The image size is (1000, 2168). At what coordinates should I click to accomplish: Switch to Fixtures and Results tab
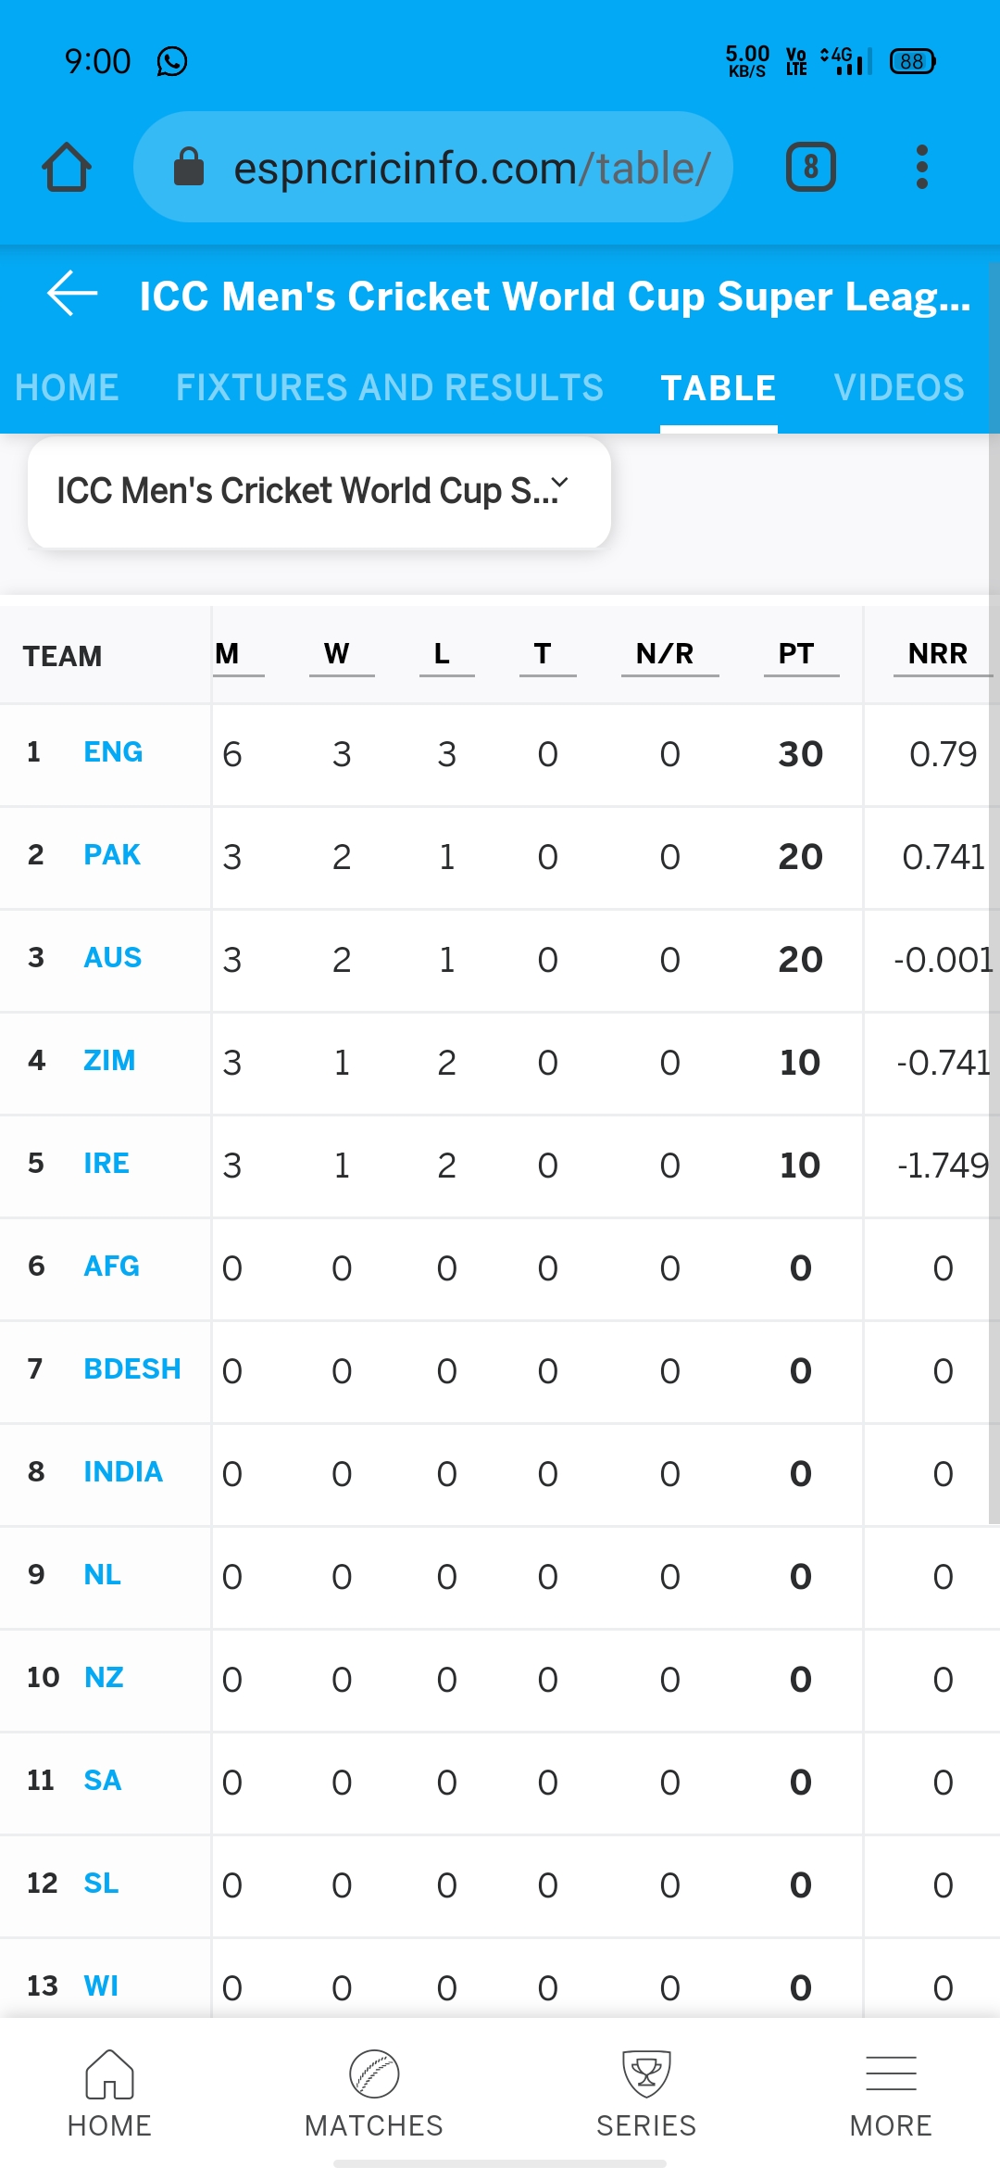(389, 387)
